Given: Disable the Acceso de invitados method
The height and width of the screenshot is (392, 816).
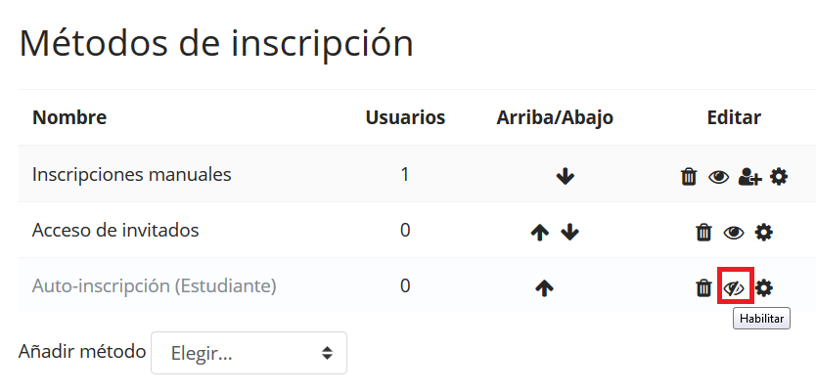Looking at the screenshot, I should [x=734, y=233].
